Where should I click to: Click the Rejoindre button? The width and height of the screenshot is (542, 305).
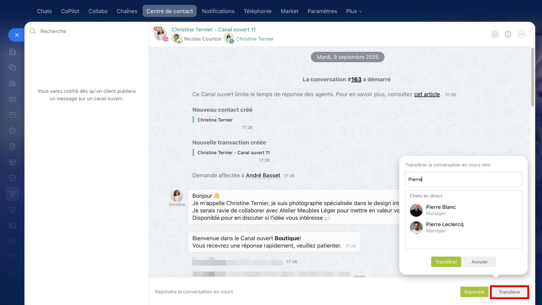tap(474, 292)
